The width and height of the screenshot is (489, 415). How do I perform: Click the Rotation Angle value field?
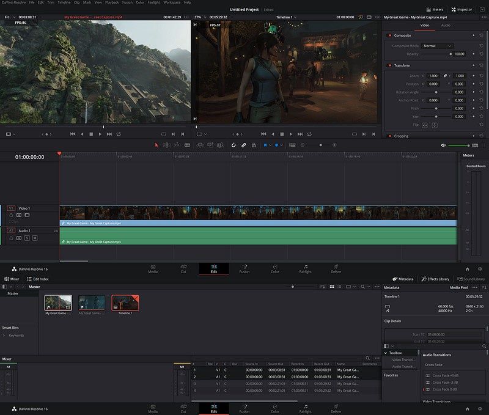pyautogui.click(x=459, y=92)
